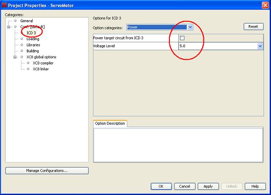Open the Voltage Level dropdown

pos(260,46)
